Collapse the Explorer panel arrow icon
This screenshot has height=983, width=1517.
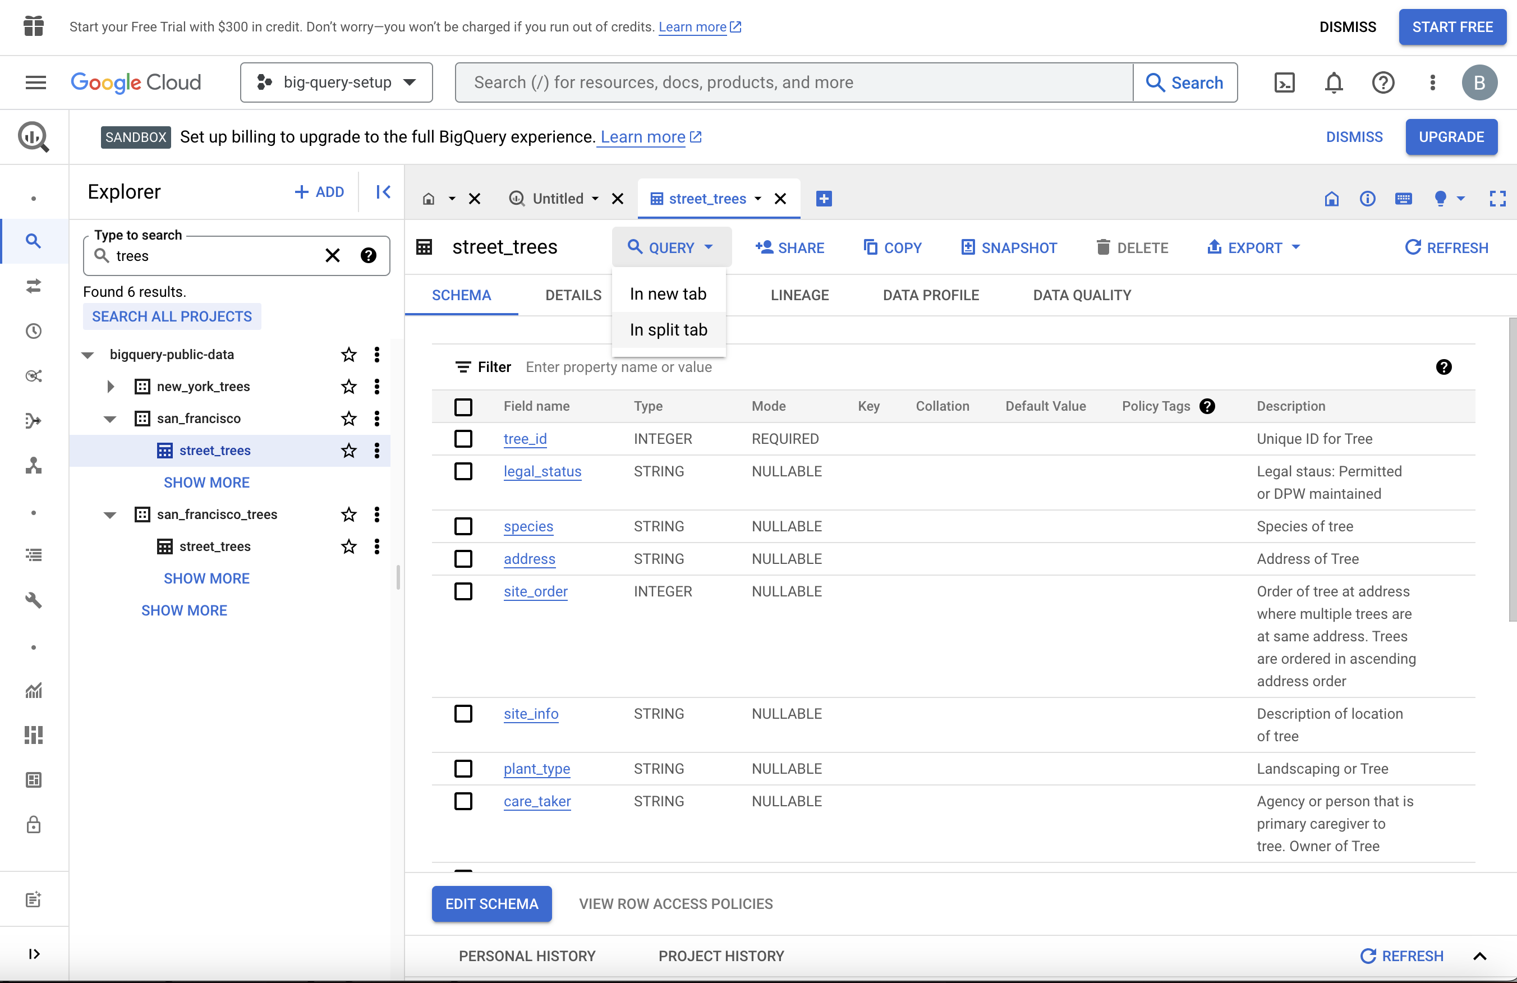click(383, 192)
